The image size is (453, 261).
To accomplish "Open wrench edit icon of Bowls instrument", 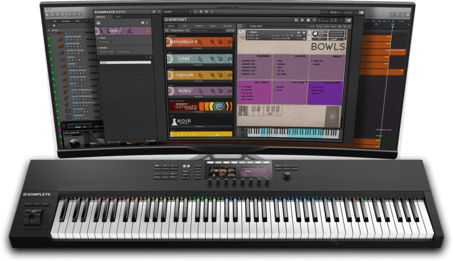I will 242,32.
